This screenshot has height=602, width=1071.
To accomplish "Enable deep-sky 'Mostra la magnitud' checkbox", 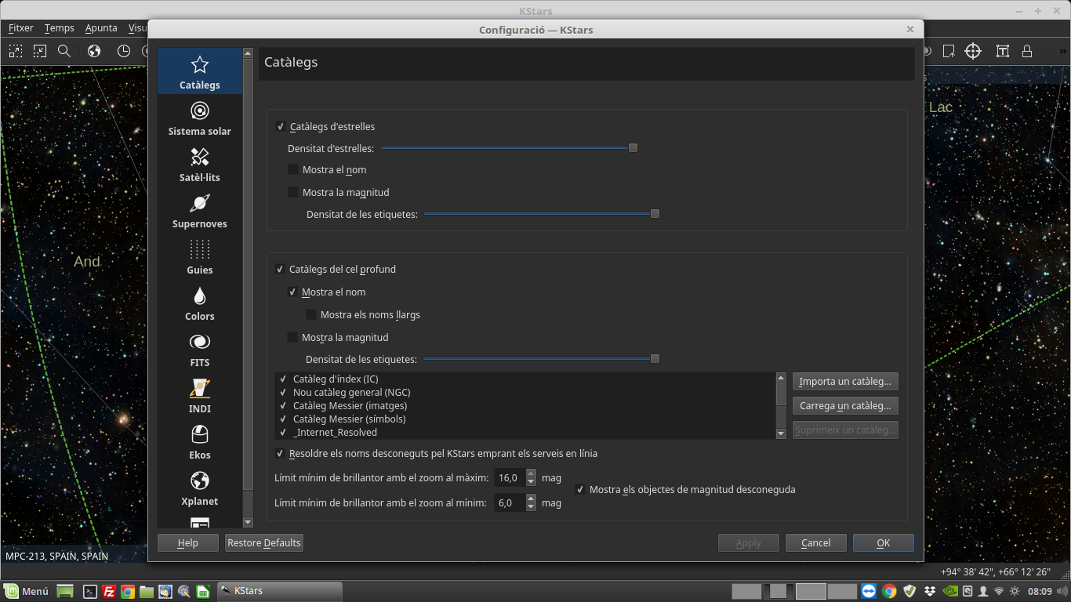I will [292, 338].
